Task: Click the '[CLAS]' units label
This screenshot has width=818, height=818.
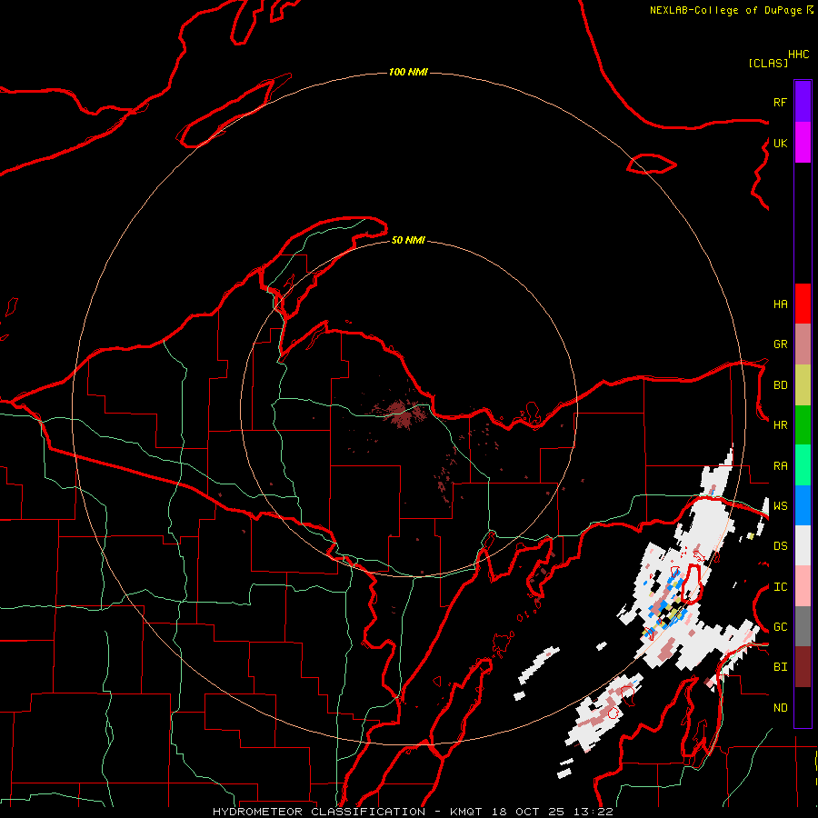Action: click(768, 63)
